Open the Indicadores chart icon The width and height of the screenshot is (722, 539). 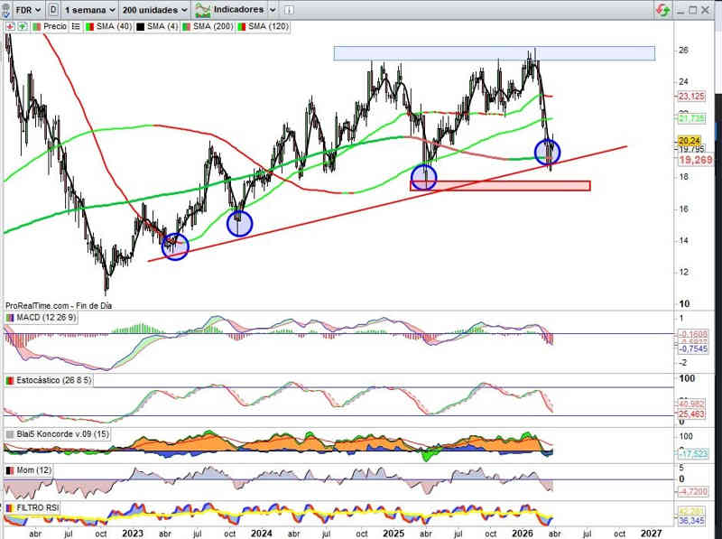(203, 9)
